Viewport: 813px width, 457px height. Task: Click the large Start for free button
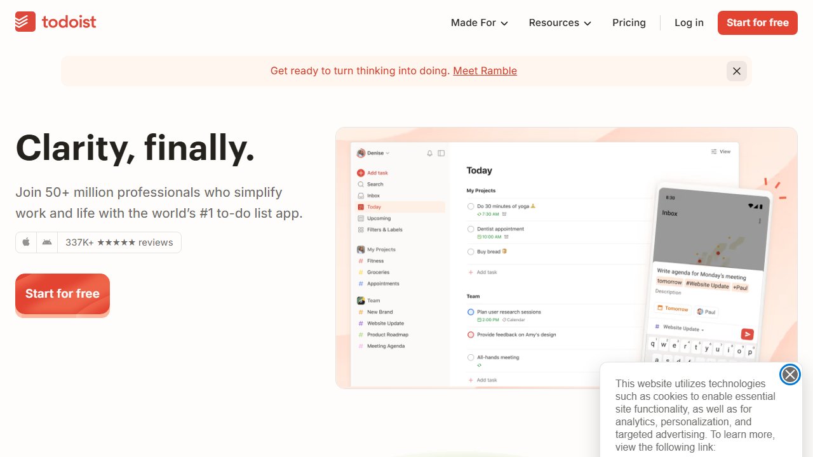coord(62,294)
